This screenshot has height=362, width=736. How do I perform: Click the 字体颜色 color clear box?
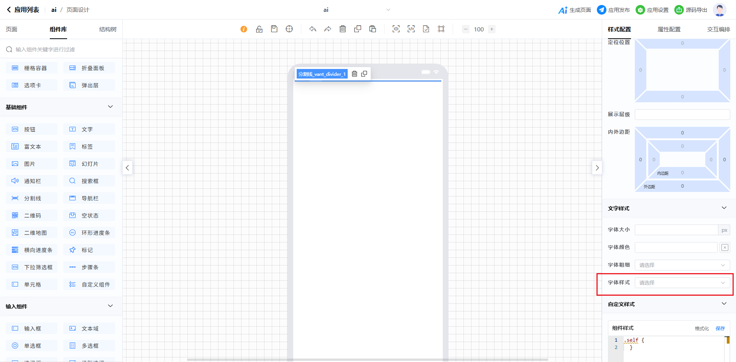pyautogui.click(x=725, y=247)
